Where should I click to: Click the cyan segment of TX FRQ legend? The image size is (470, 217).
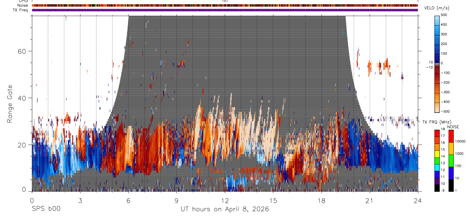437,168
